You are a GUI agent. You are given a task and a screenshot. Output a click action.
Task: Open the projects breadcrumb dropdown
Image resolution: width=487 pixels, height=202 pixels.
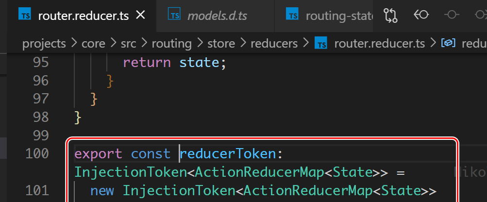click(x=44, y=44)
